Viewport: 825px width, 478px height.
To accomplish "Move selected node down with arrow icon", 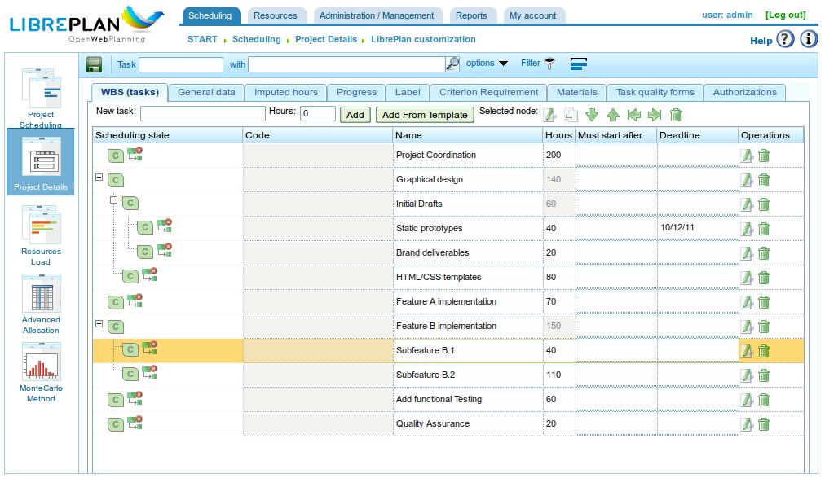I will 592,115.
